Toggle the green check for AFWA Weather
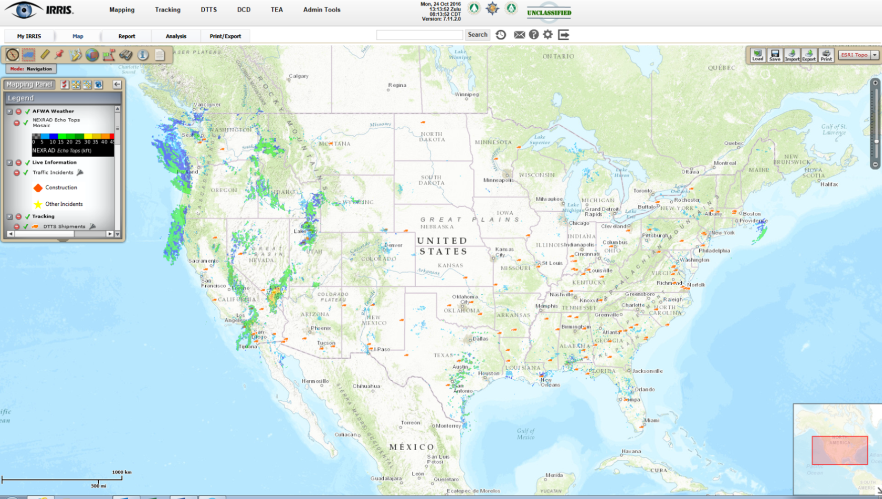Viewport: 882px width, 499px height. coord(28,111)
